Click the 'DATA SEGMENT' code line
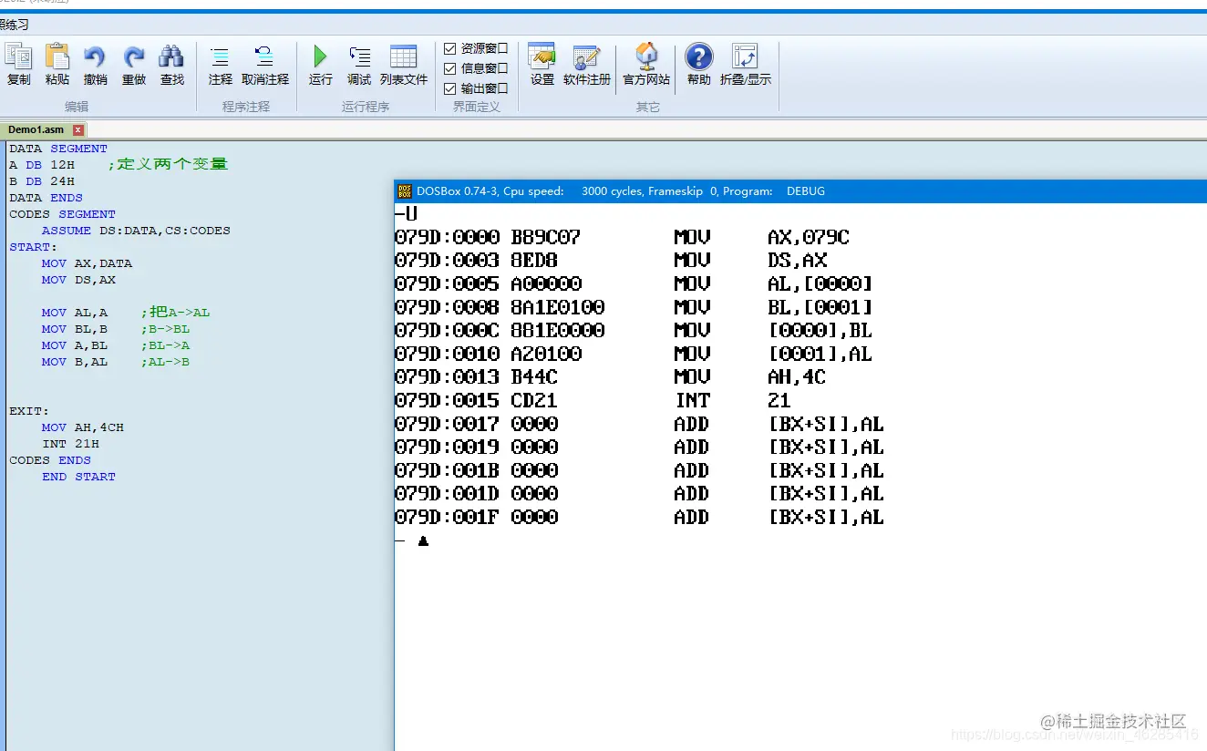This screenshot has height=751, width=1207. pyautogui.click(x=58, y=149)
